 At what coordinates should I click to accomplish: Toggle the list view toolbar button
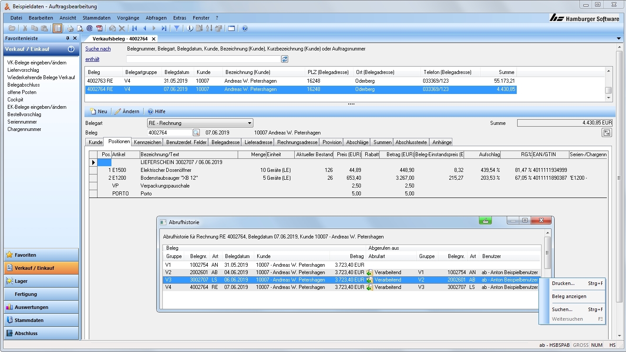(x=57, y=28)
